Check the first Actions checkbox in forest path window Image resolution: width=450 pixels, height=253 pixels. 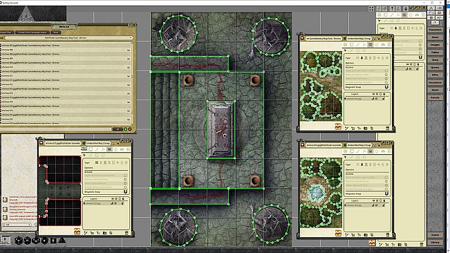[x=386, y=71]
